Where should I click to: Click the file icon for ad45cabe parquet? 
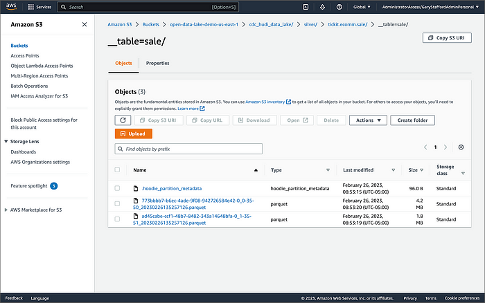pyautogui.click(x=136, y=216)
